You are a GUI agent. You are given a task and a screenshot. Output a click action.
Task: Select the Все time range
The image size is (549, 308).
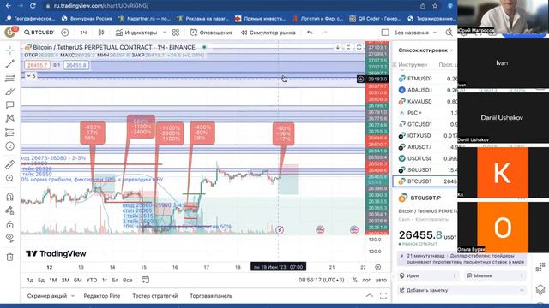pyautogui.click(x=128, y=280)
